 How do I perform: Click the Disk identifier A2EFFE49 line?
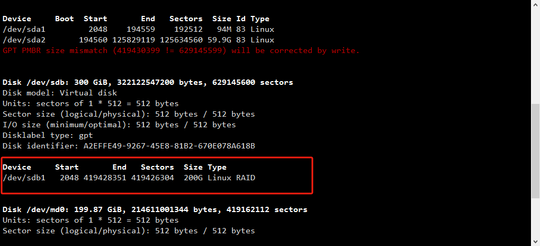pos(129,146)
